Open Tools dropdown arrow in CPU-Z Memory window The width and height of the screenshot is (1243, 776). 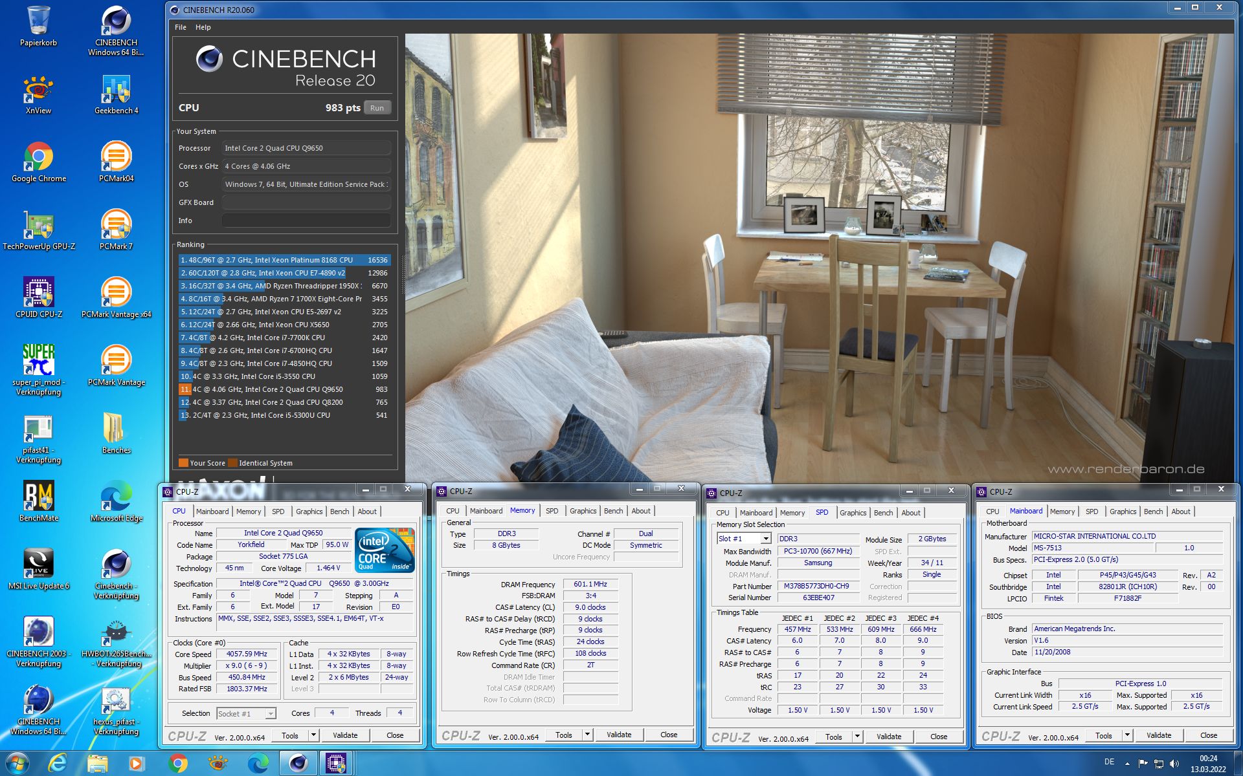point(587,735)
